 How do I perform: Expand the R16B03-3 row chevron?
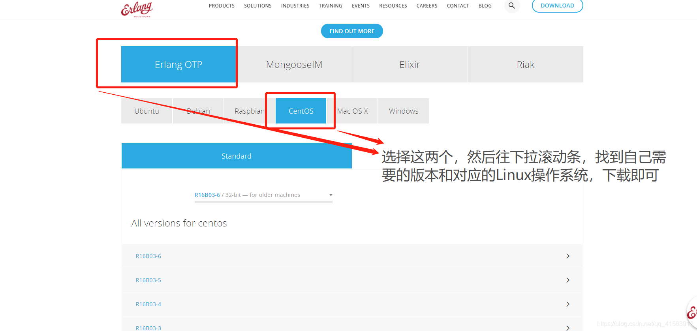coord(568,328)
